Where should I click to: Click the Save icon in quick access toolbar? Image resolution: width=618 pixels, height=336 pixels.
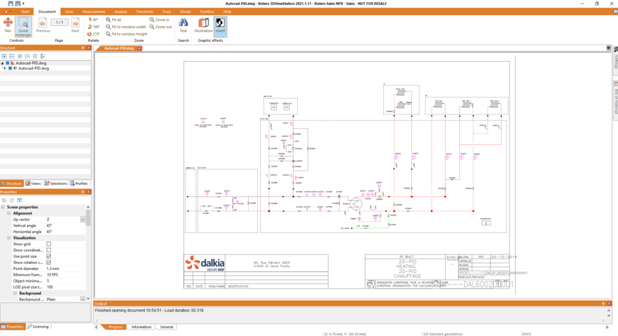(x=10, y=3)
